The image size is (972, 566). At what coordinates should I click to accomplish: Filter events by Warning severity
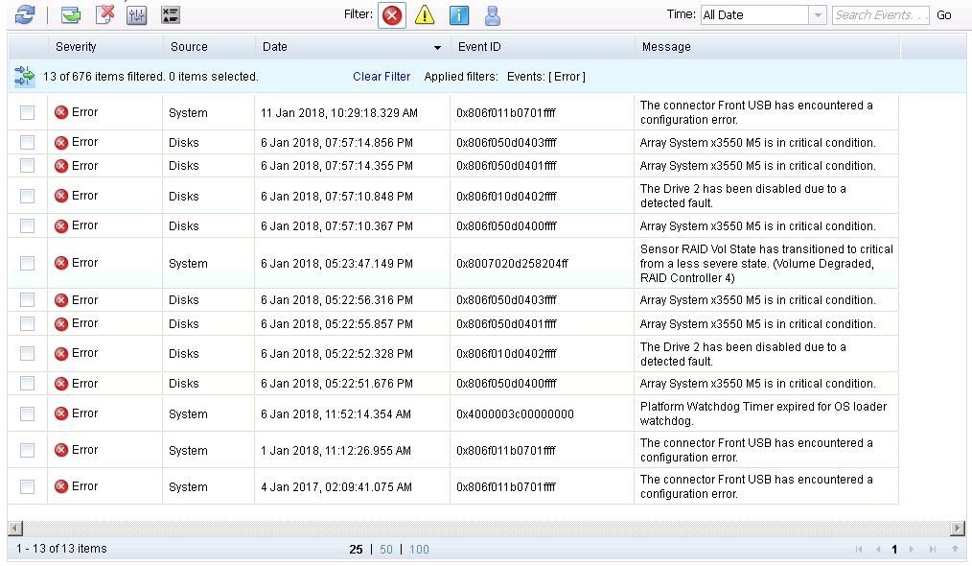(x=424, y=14)
